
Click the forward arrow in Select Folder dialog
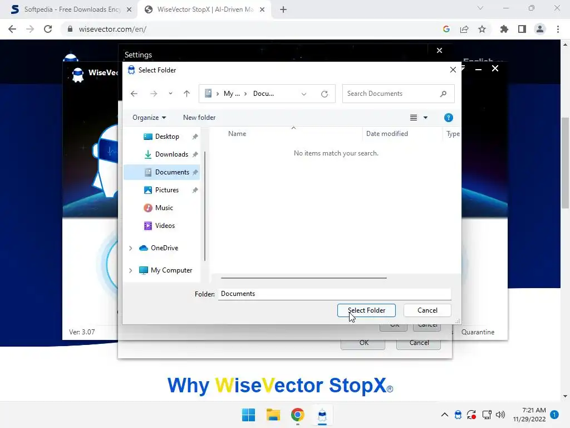pyautogui.click(x=154, y=94)
